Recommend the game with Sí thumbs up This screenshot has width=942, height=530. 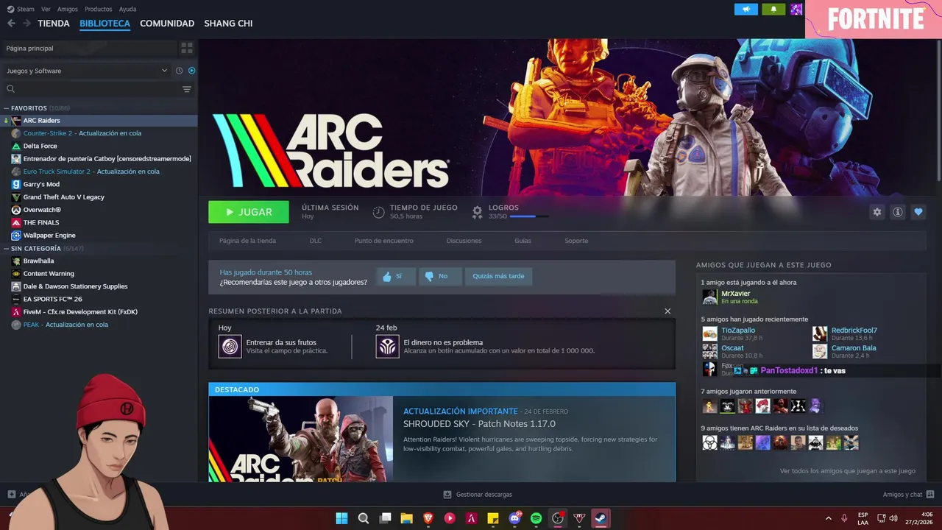point(396,276)
